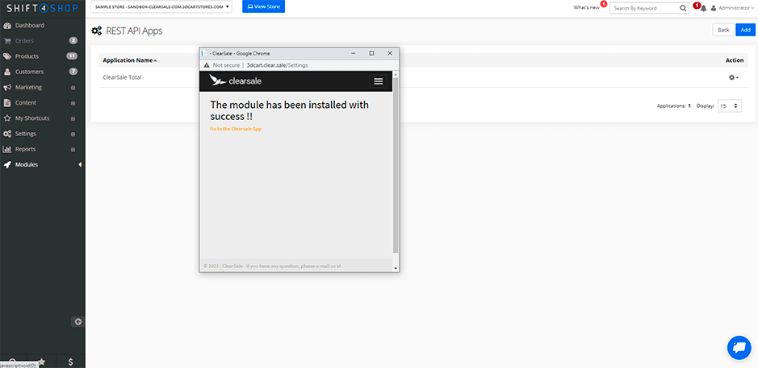
Task: Change the Display count dropdown
Action: pos(729,105)
